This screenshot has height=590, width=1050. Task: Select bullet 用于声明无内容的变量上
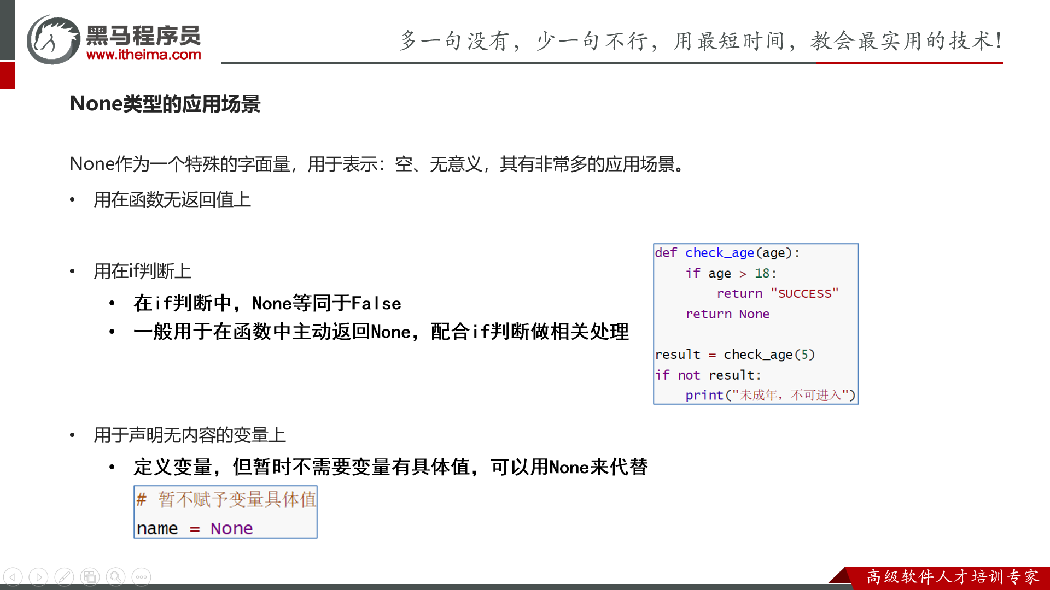click(x=189, y=435)
